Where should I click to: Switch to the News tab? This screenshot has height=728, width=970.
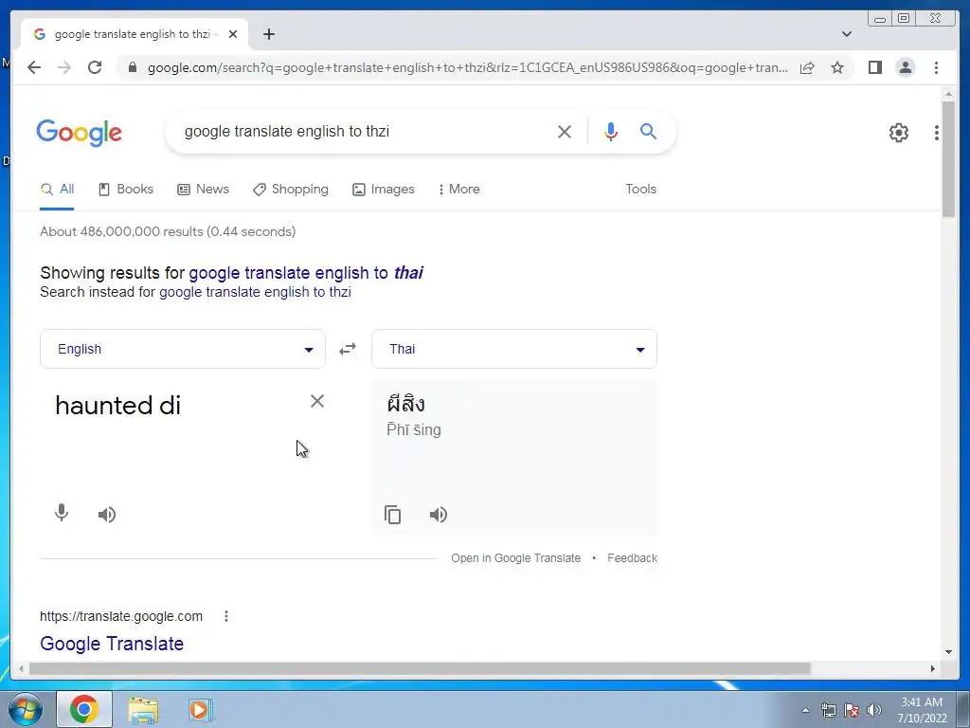[203, 190]
